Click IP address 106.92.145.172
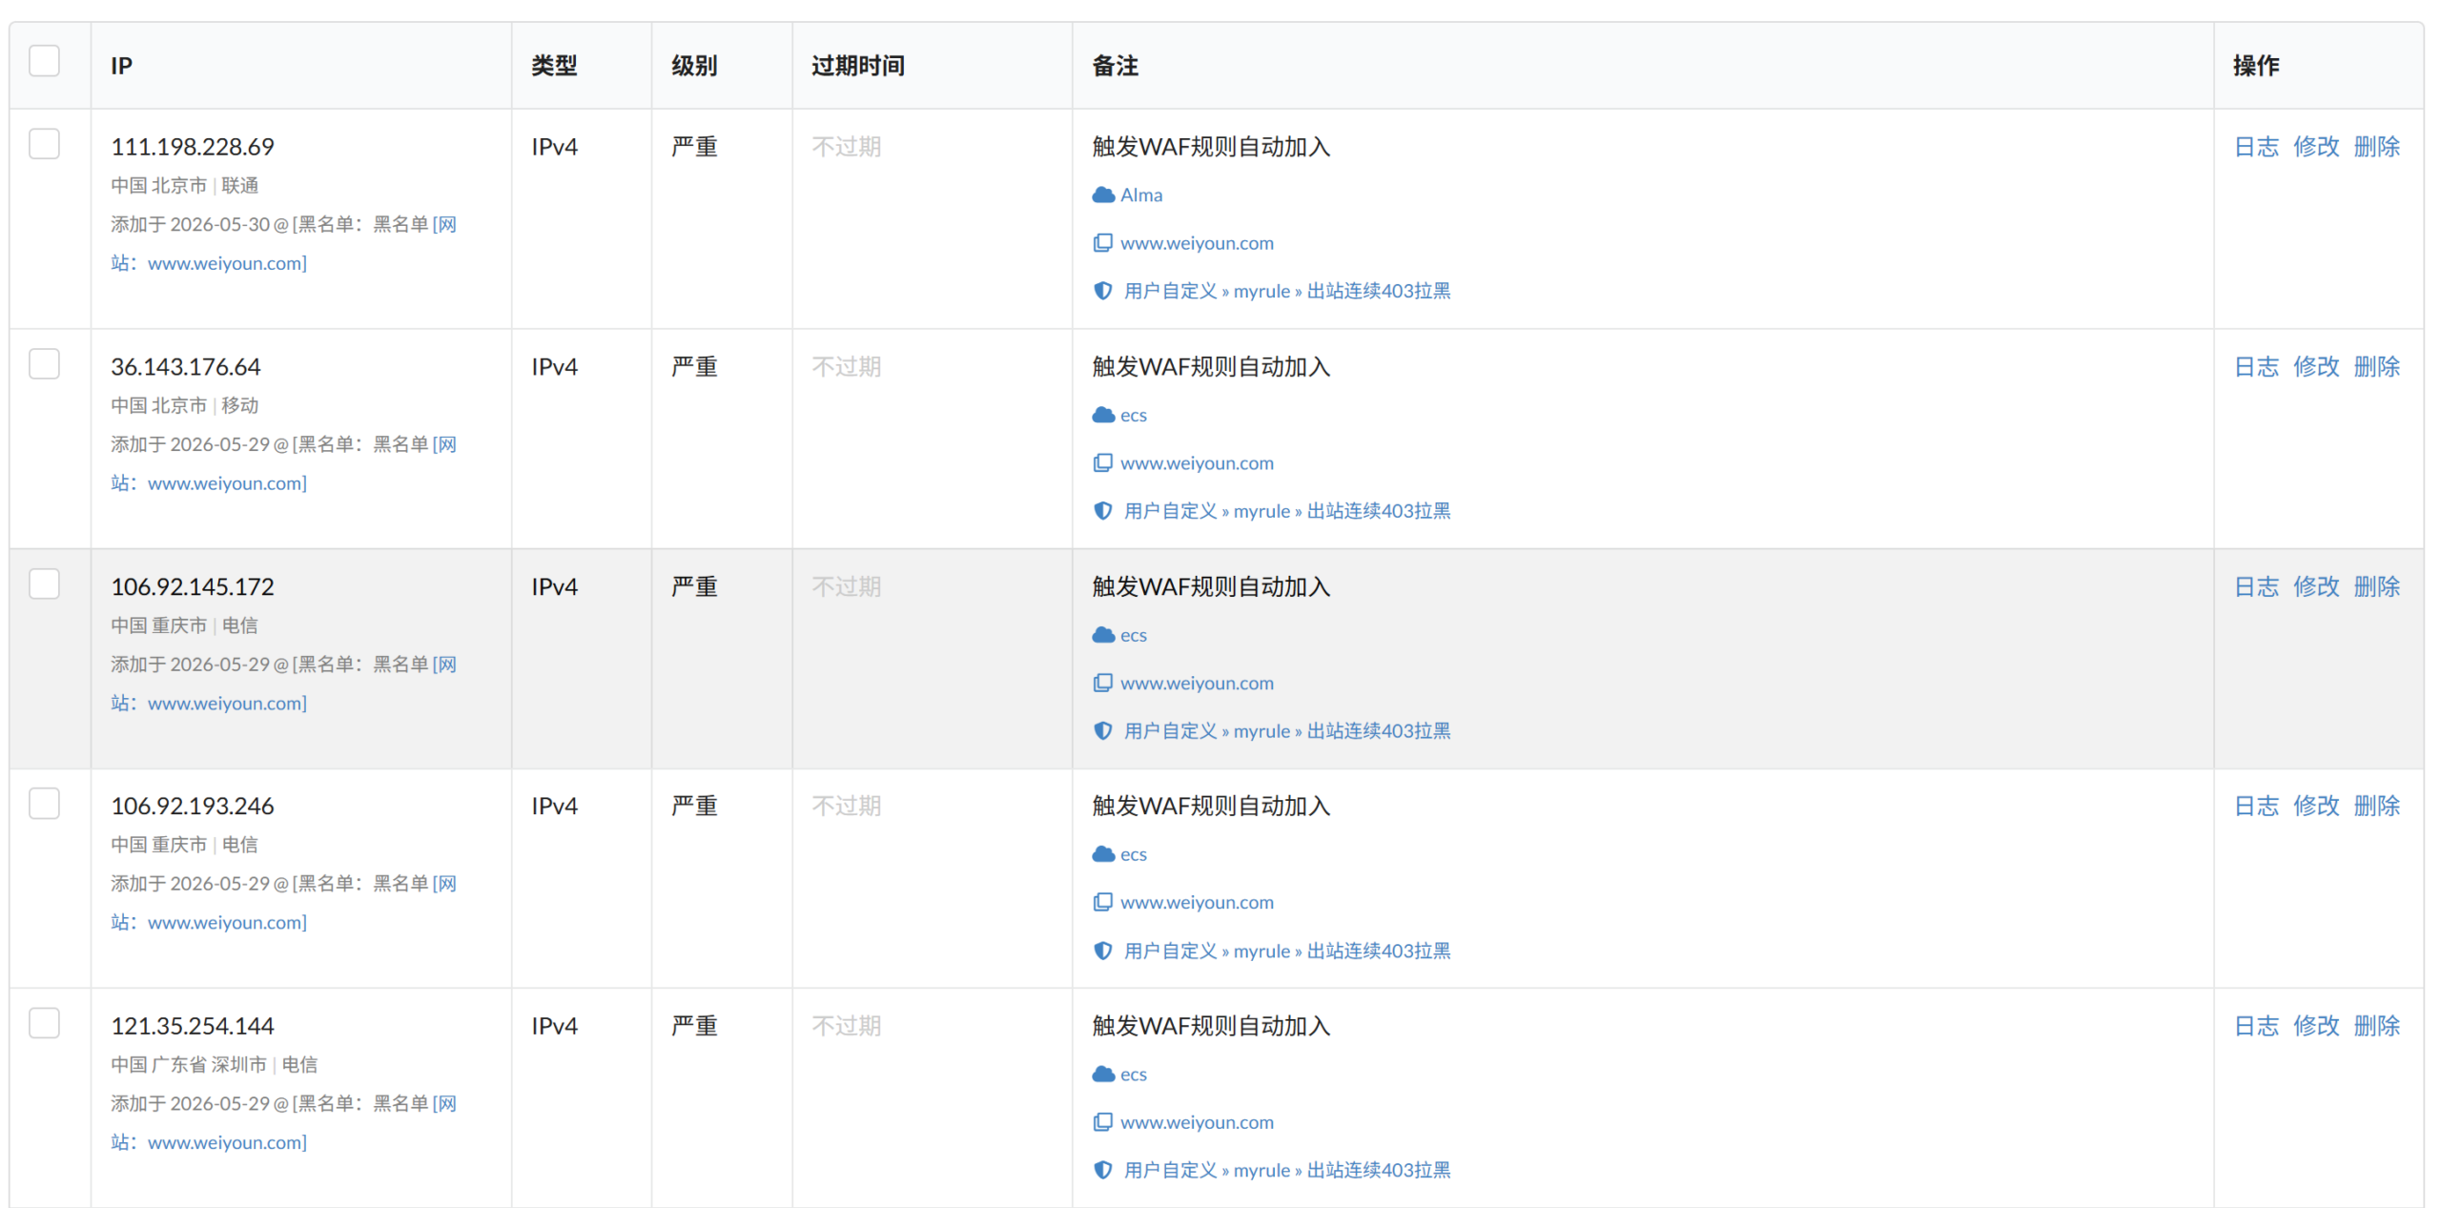2441x1208 pixels. point(193,586)
